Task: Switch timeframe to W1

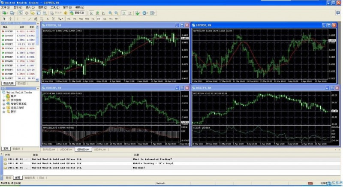Action: [x=111, y=19]
